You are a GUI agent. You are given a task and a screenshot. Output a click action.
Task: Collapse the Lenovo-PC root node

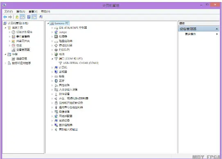48,23
